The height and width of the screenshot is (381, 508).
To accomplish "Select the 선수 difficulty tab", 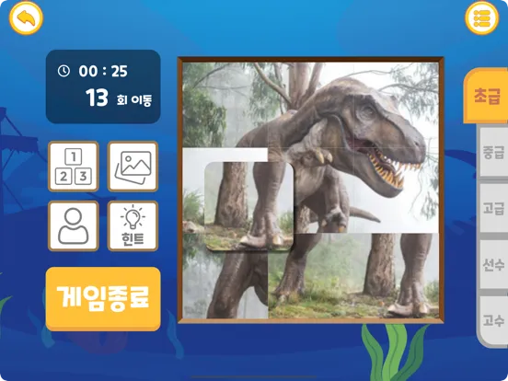I will (x=493, y=265).
